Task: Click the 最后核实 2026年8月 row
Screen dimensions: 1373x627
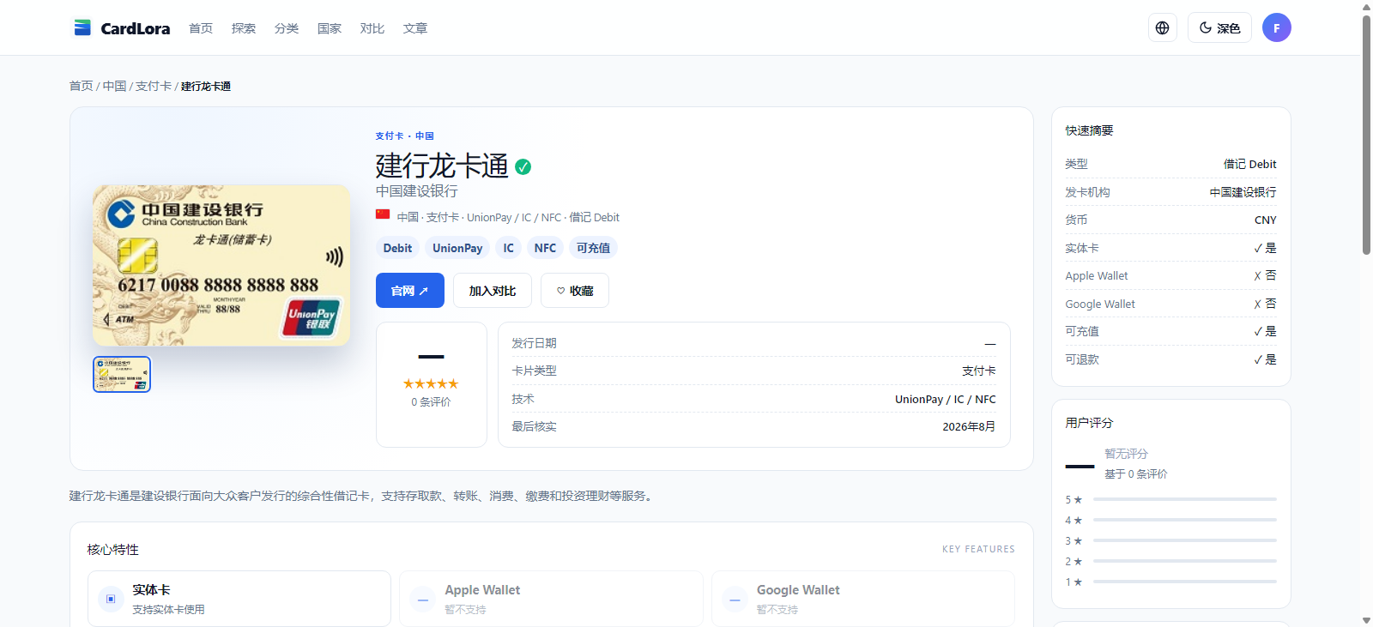Action: click(x=754, y=426)
